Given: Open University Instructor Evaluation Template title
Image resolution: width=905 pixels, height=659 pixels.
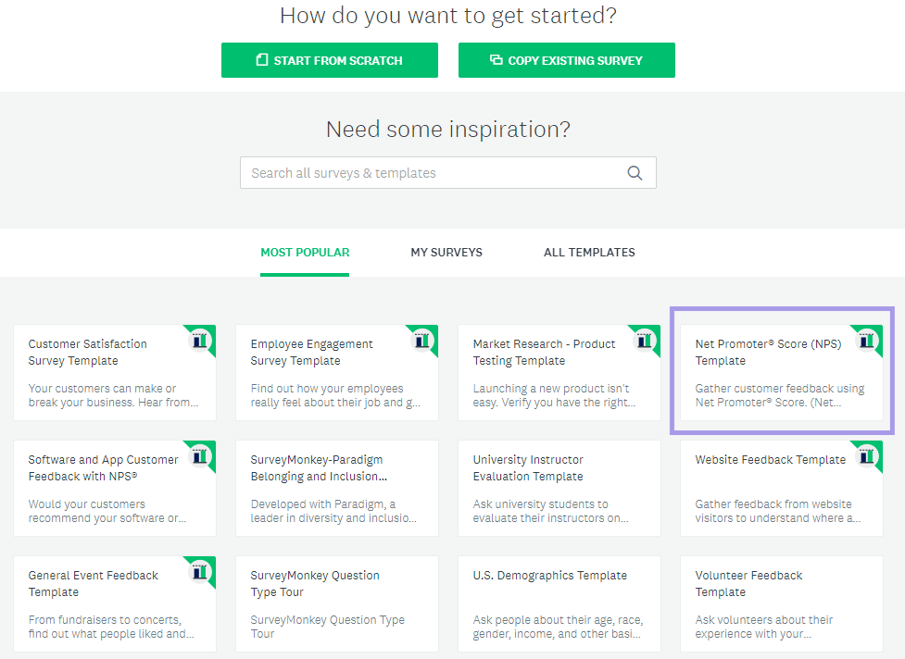Looking at the screenshot, I should click(x=528, y=468).
